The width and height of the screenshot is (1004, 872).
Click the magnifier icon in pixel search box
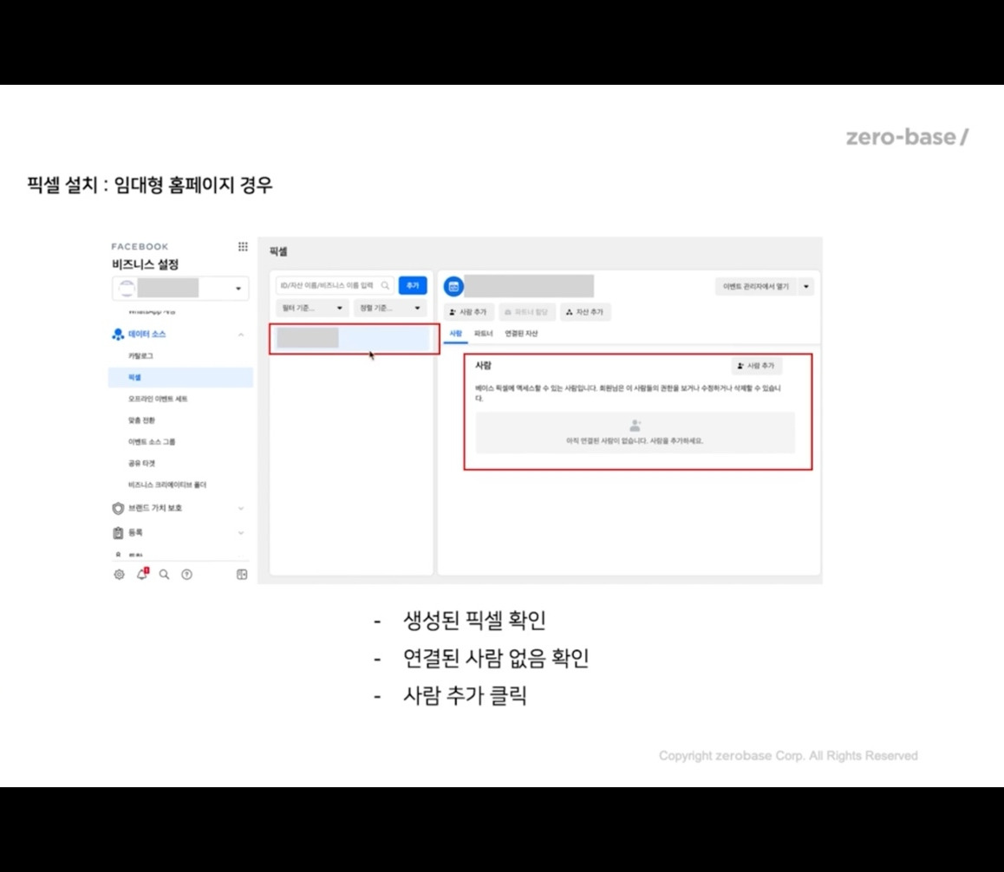[385, 285]
